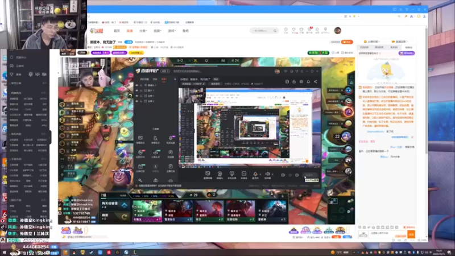Click the microphone icon in streaming toolbar
Screen dimensions: 455x256
(255, 175)
